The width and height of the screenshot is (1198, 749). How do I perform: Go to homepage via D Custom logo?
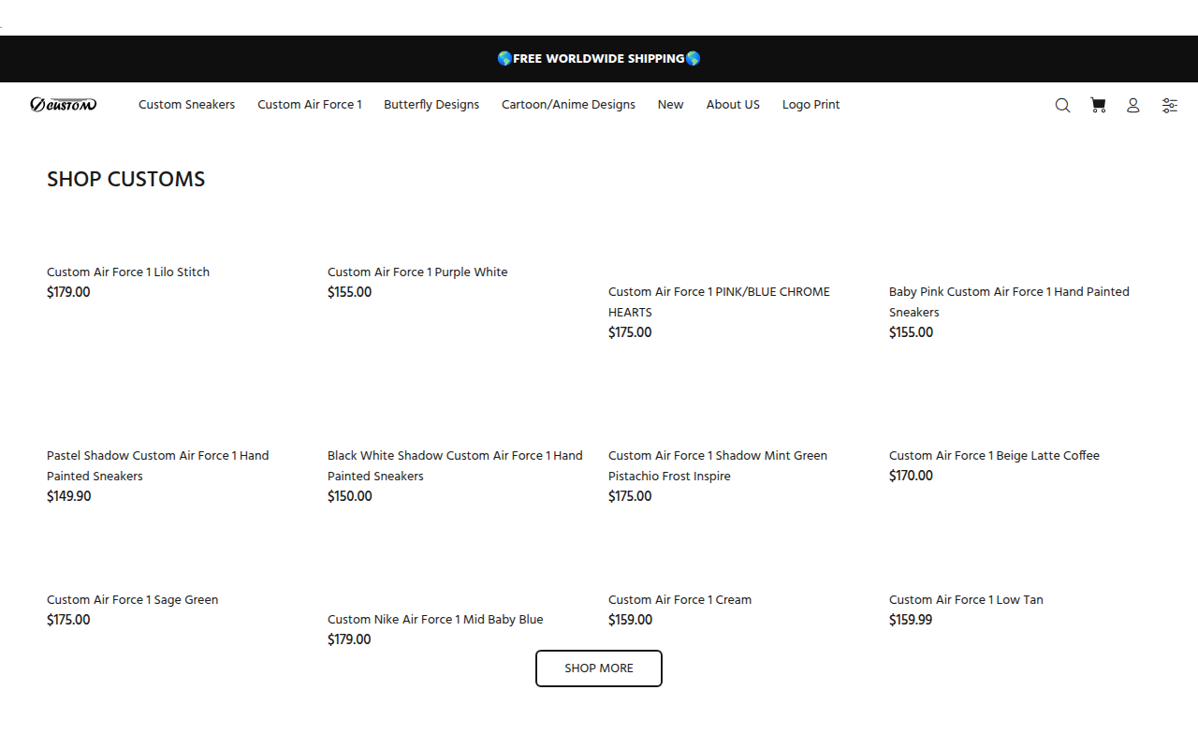(x=63, y=104)
